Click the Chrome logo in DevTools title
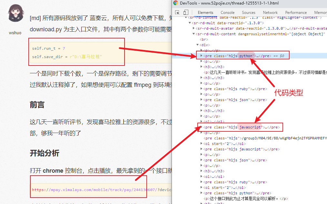The height and width of the screenshot is (204, 327). [x=176, y=3]
